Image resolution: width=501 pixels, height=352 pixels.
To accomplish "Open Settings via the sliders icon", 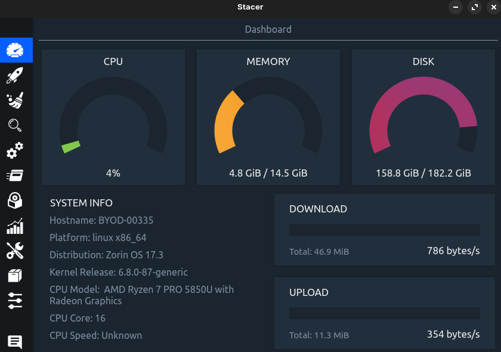I will pos(16,300).
